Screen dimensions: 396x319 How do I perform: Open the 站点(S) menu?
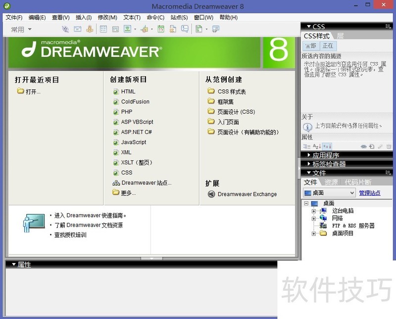point(179,17)
